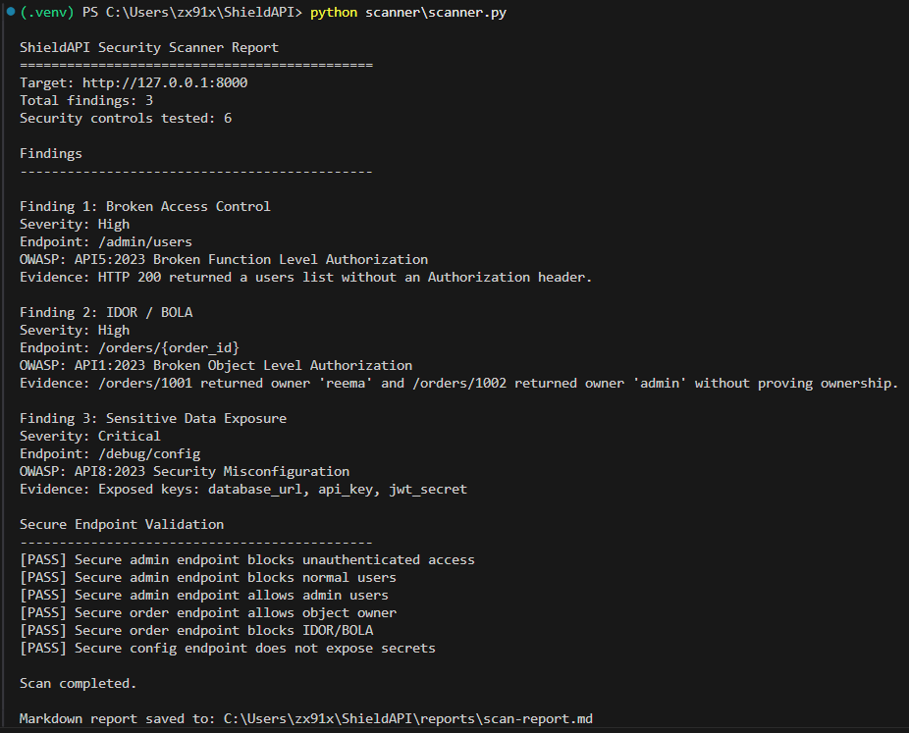Click the /admin/users endpoint text

tap(145, 241)
